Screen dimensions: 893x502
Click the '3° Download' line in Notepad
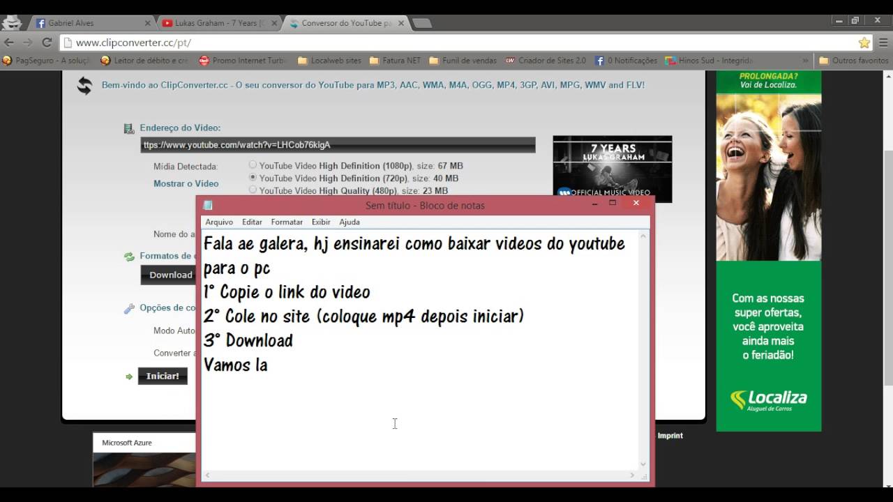(x=248, y=341)
